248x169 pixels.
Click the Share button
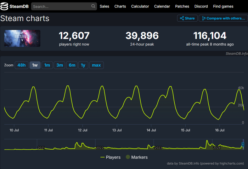pyautogui.click(x=187, y=18)
